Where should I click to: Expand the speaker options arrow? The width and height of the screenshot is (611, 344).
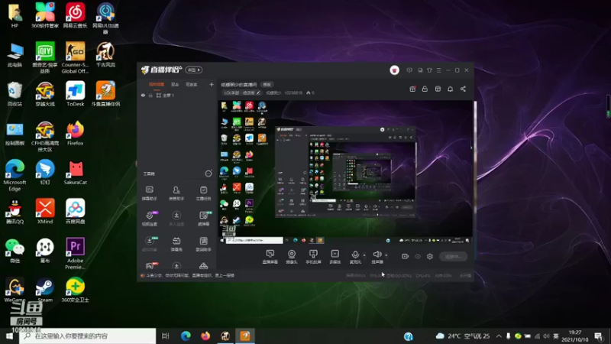[386, 255]
